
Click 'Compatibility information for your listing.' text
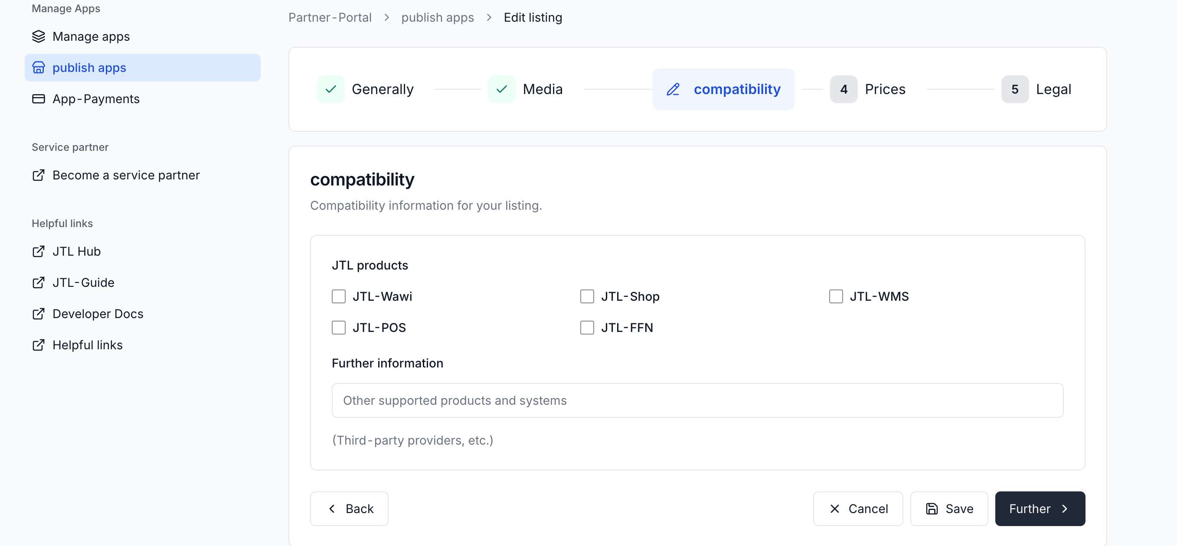[426, 205]
